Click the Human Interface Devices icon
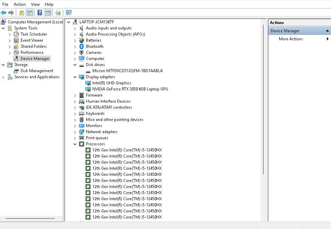 coord(82,101)
